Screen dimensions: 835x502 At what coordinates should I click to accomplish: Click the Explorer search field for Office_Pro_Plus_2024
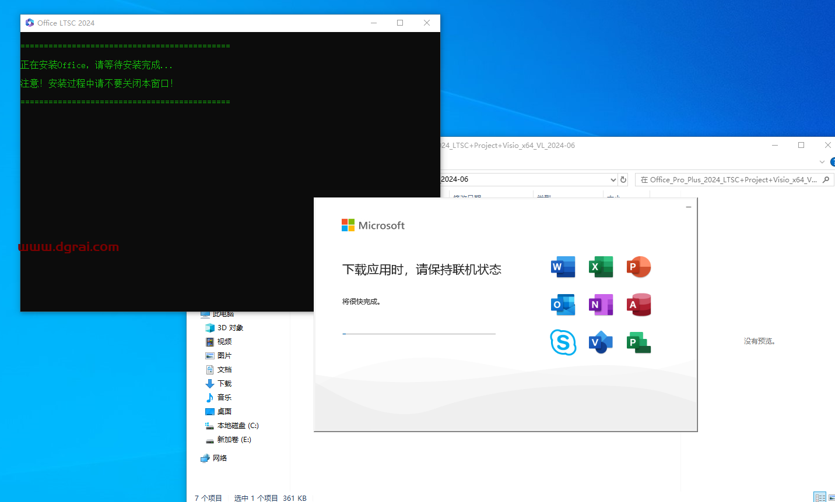coord(734,179)
